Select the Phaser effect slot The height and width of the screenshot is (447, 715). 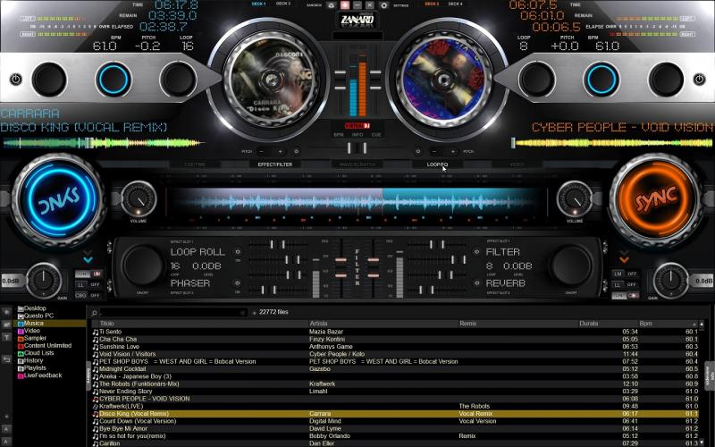coord(190,283)
